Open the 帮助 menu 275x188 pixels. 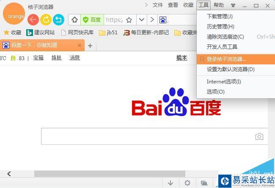coord(219,5)
